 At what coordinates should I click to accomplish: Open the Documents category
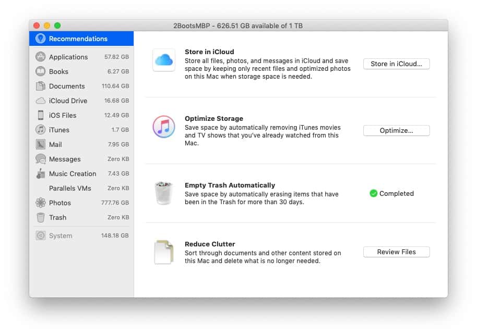[67, 86]
